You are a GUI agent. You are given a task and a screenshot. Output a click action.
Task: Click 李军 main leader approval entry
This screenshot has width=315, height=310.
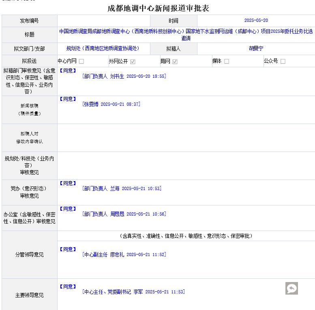point(133,292)
